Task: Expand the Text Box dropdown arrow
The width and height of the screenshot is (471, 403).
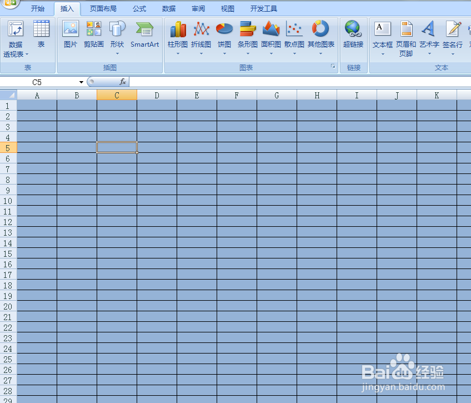Action: (383, 54)
